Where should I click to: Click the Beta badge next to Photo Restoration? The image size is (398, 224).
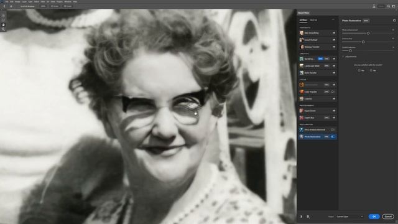tap(366, 21)
